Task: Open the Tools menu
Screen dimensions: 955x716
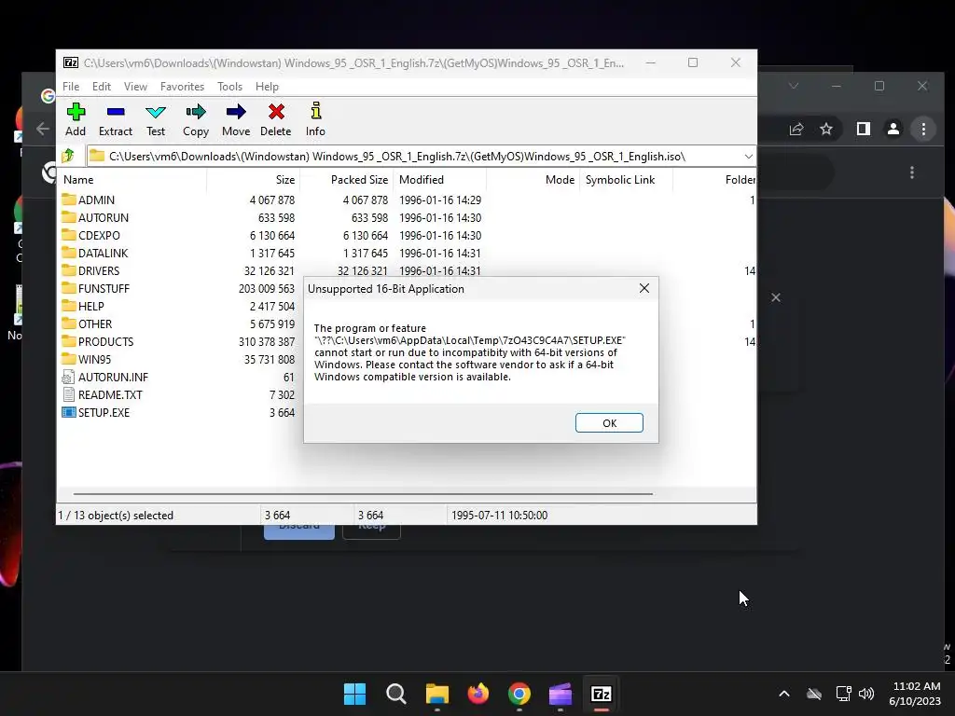Action: point(229,87)
